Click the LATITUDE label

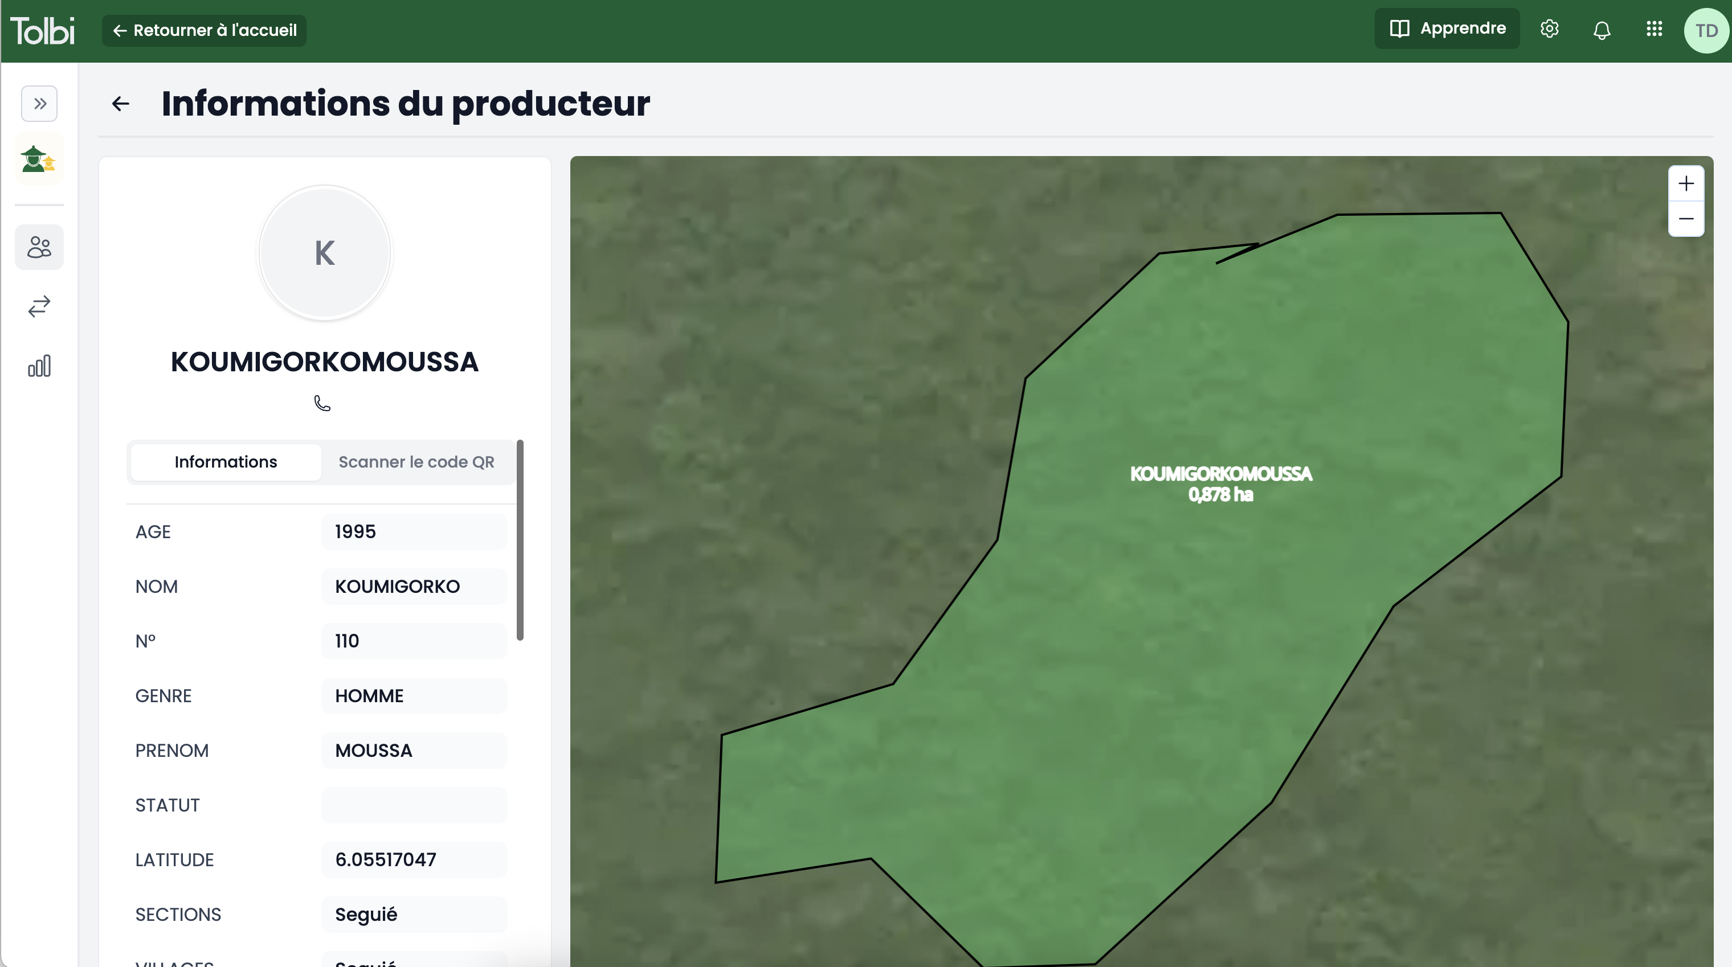tap(175, 859)
